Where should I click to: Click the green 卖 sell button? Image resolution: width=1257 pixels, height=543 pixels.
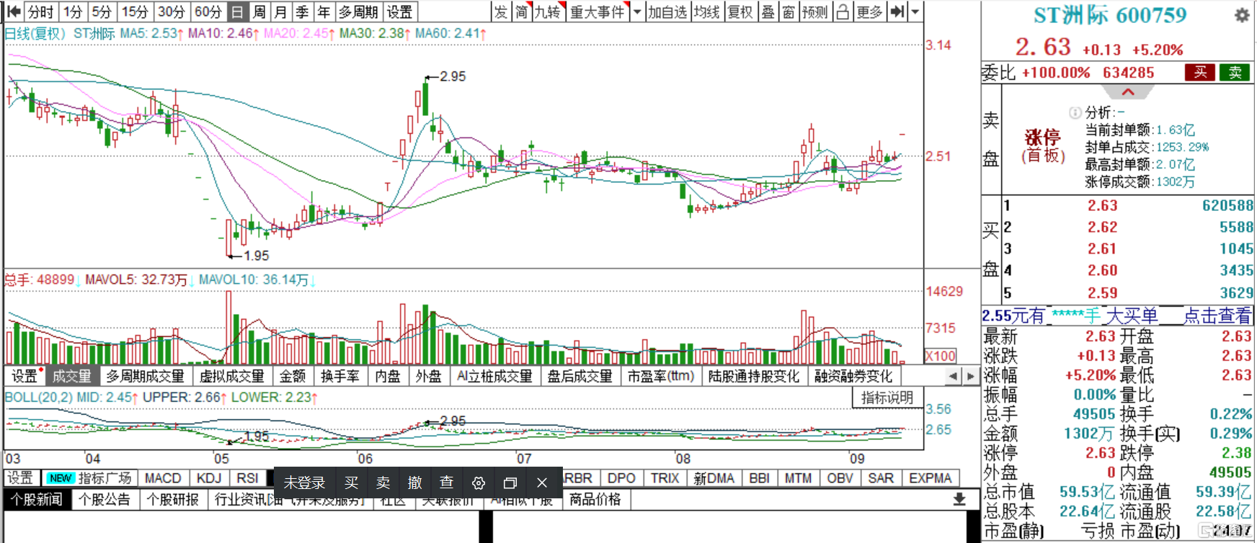point(1235,72)
